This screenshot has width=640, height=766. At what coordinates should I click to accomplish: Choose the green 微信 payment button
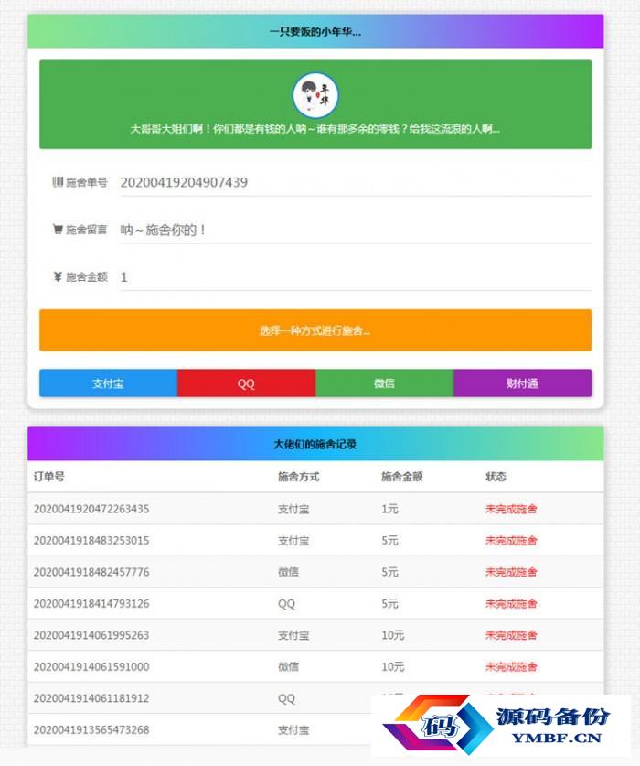(x=385, y=383)
